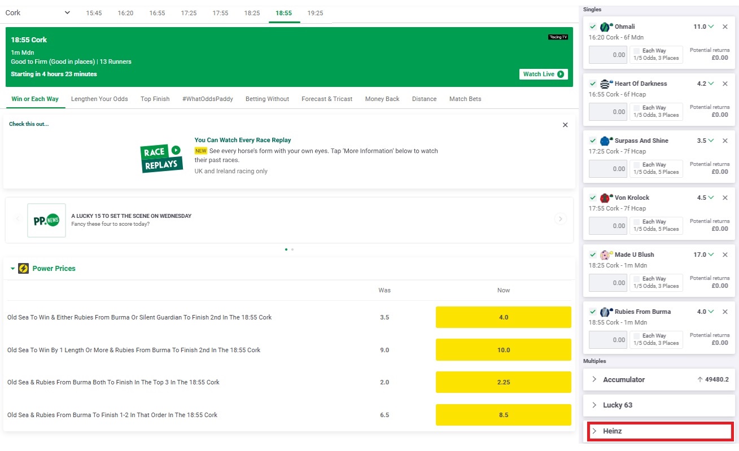The width and height of the screenshot is (739, 451).
Task: Select the 8.5 power price button
Action: click(x=504, y=415)
